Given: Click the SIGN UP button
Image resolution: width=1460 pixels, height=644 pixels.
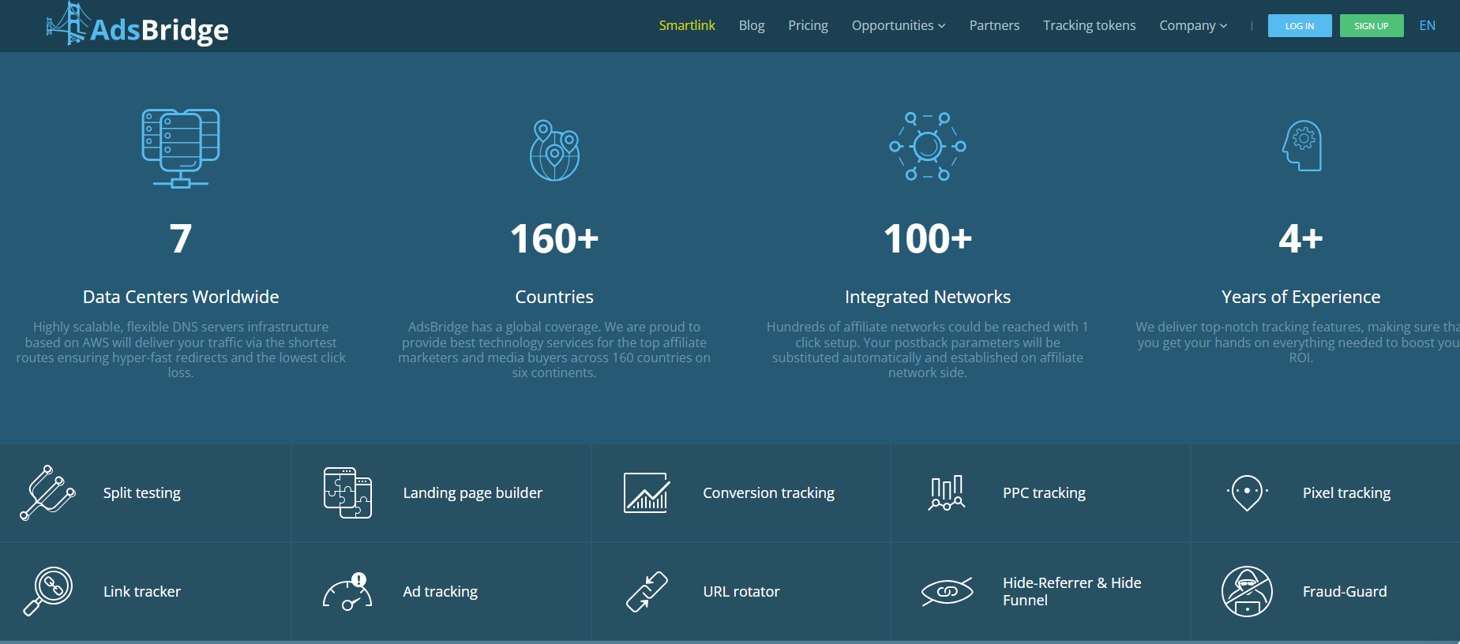Looking at the screenshot, I should click(x=1372, y=26).
